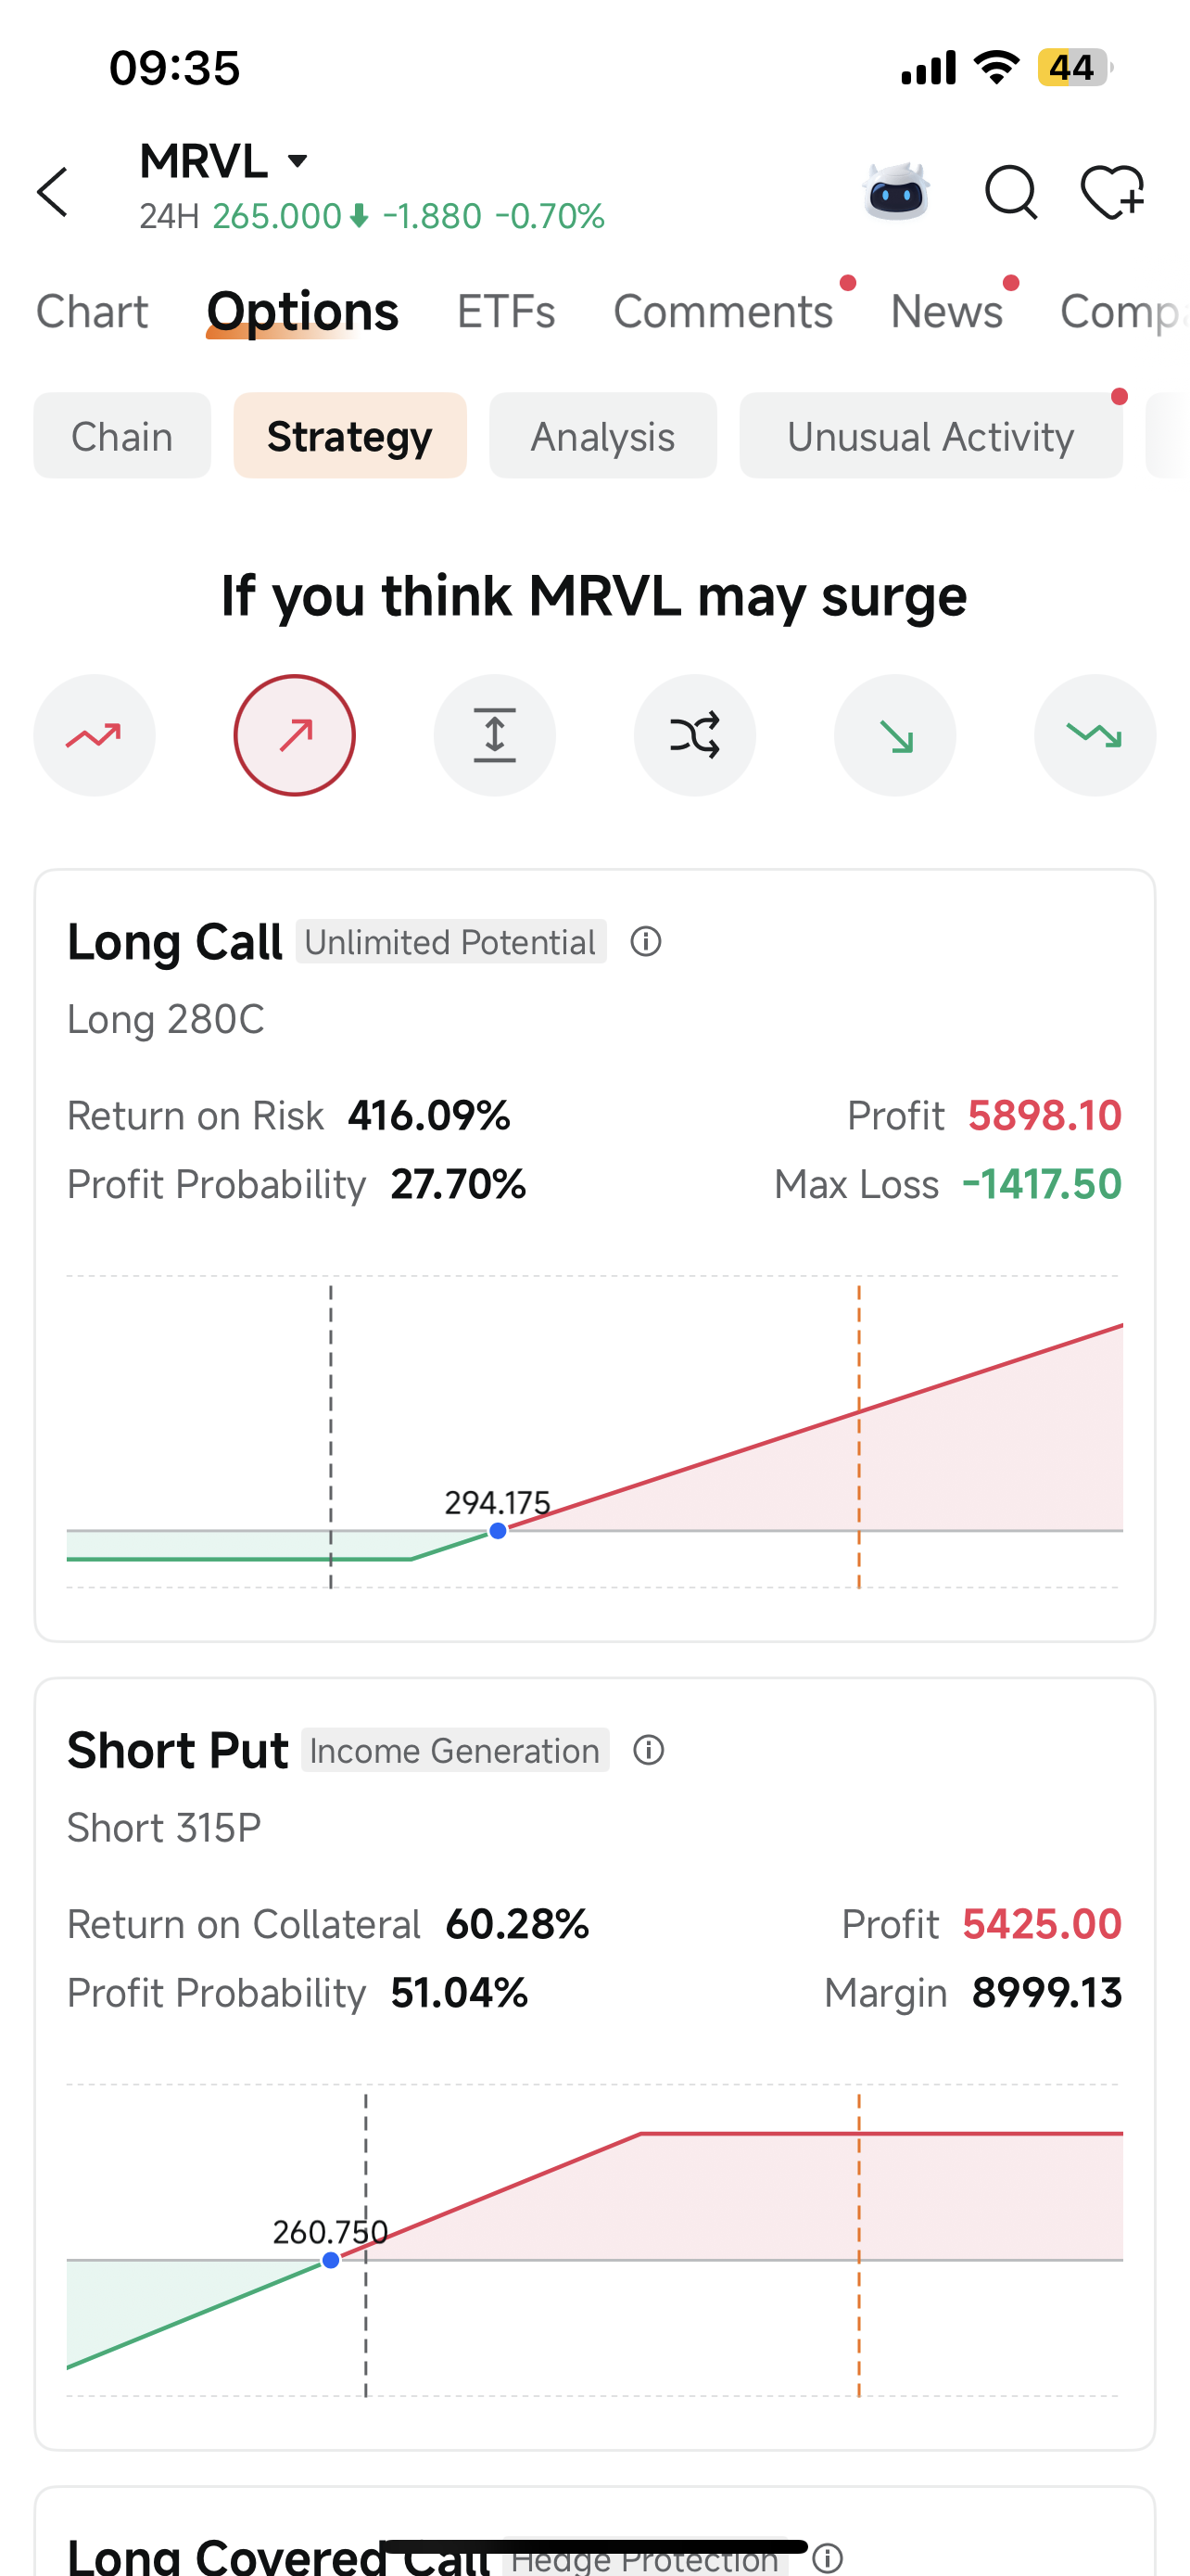Select the range-bound vertical arrows outlook icon
Screen dimensions: 1190x2576
495,735
